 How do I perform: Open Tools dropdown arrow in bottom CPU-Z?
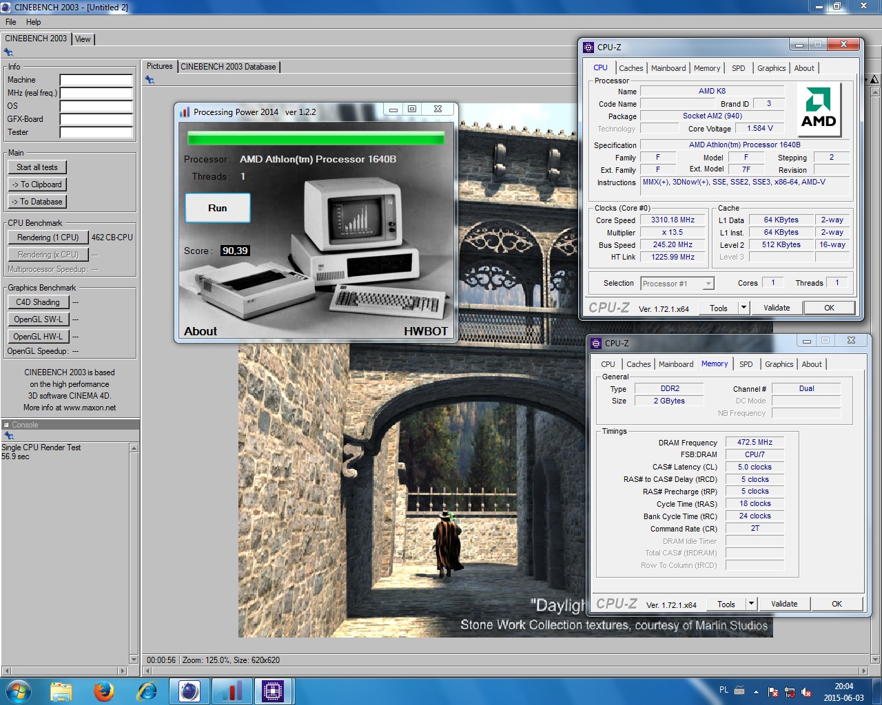751,604
